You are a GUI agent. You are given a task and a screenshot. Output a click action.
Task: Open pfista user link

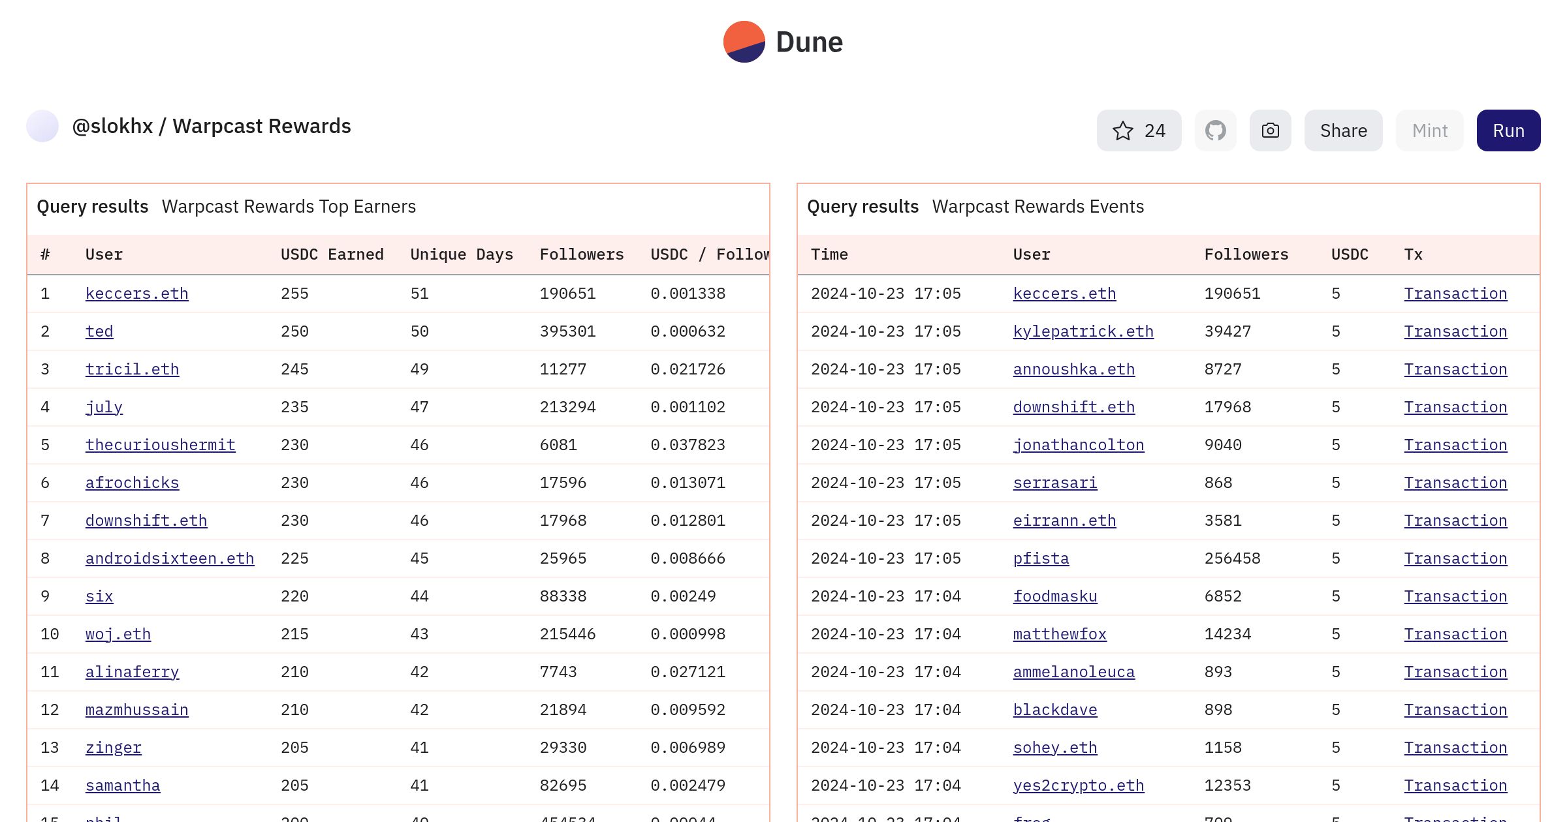pyautogui.click(x=1041, y=558)
